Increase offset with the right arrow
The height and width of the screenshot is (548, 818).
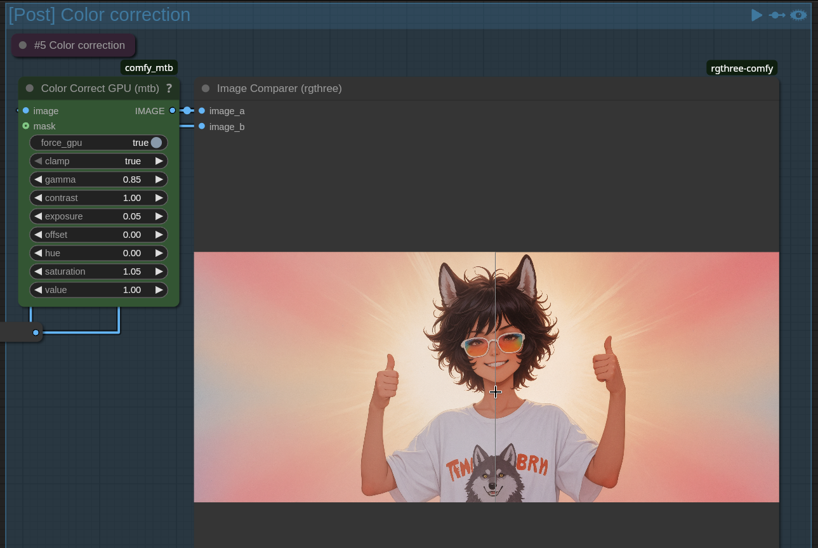(159, 235)
